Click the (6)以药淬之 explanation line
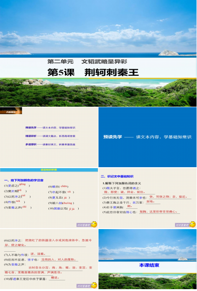This screenshot has height=291, width=197. click(48, 242)
